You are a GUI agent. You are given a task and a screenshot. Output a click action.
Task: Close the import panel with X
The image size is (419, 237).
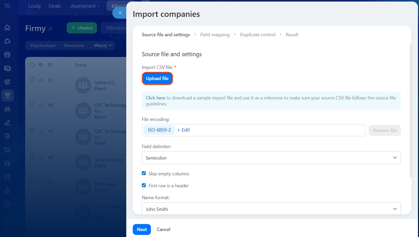click(x=120, y=13)
